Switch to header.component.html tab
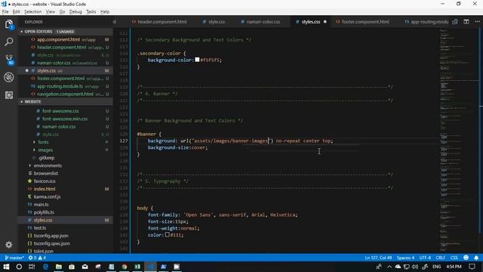This screenshot has height=272, width=483. pos(159,22)
